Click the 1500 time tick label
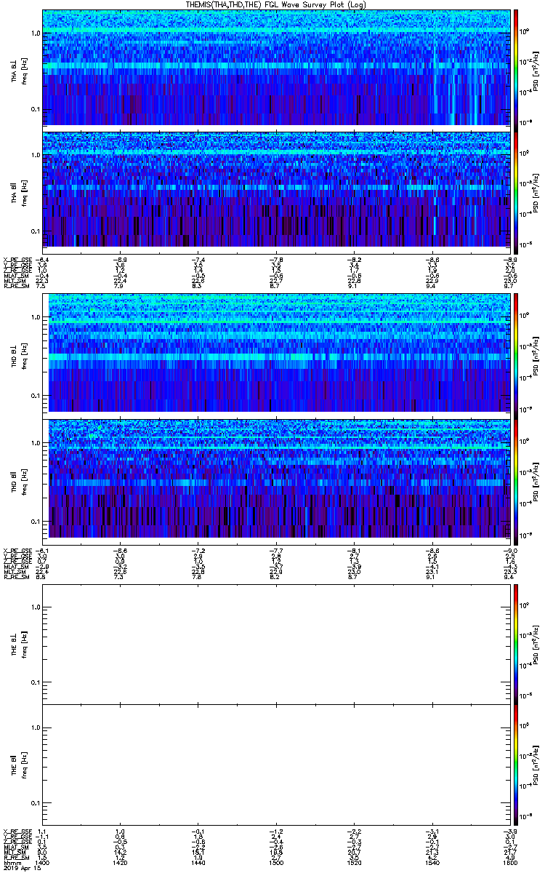545x873 pixels. [276, 864]
